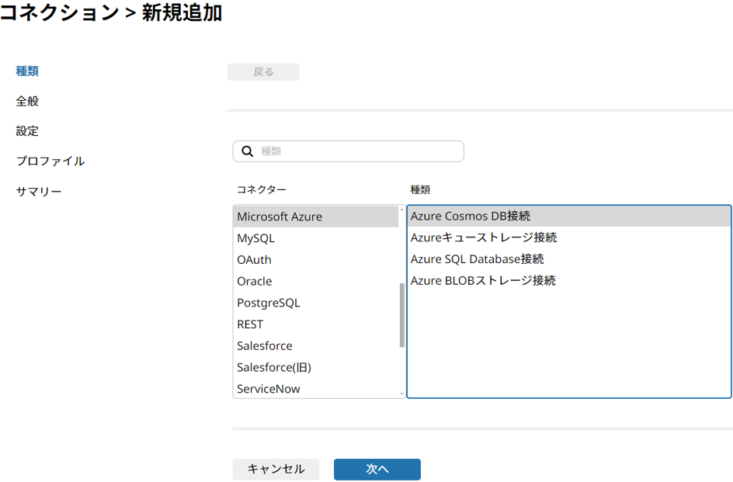Image resolution: width=733 pixels, height=482 pixels.
Task: Proceed with the 次へ button
Action: [x=377, y=469]
